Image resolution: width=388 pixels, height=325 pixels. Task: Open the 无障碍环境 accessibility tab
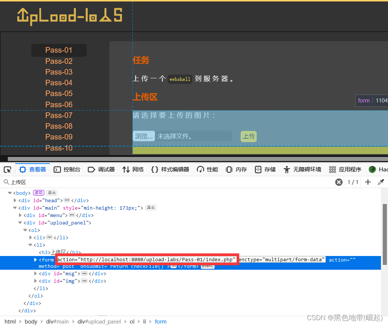point(302,170)
